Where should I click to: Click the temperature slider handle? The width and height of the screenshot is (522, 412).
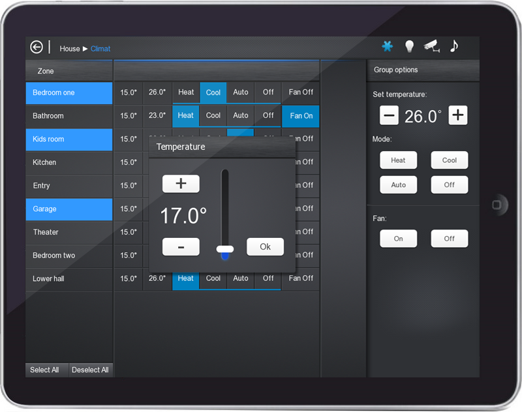pyautogui.click(x=225, y=250)
